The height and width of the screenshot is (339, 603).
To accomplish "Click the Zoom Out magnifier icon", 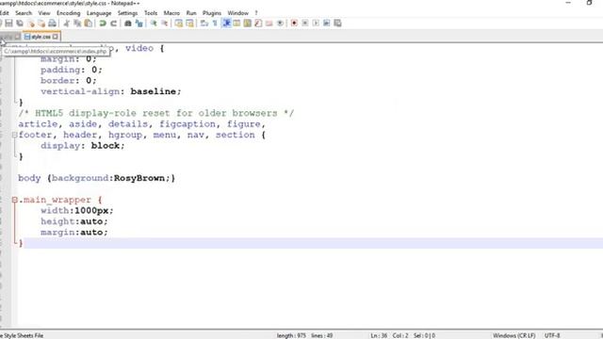I will tap(164, 24).
